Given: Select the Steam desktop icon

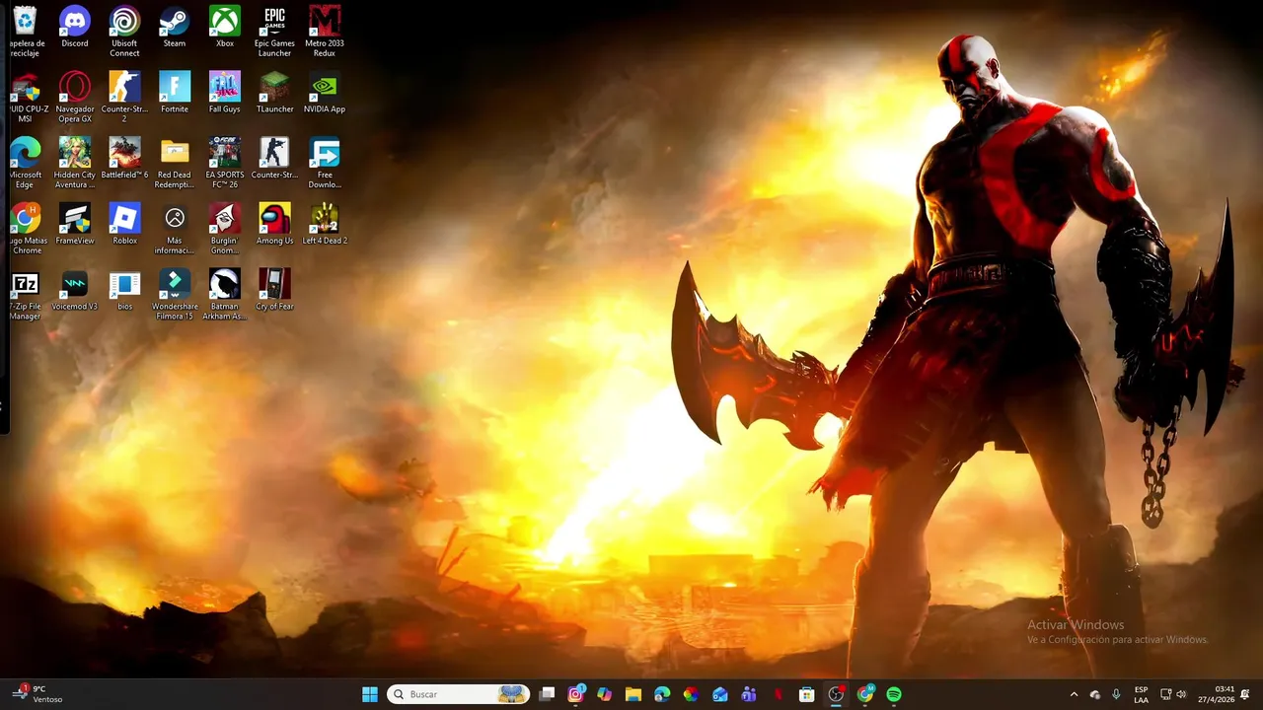Looking at the screenshot, I should click(x=175, y=28).
